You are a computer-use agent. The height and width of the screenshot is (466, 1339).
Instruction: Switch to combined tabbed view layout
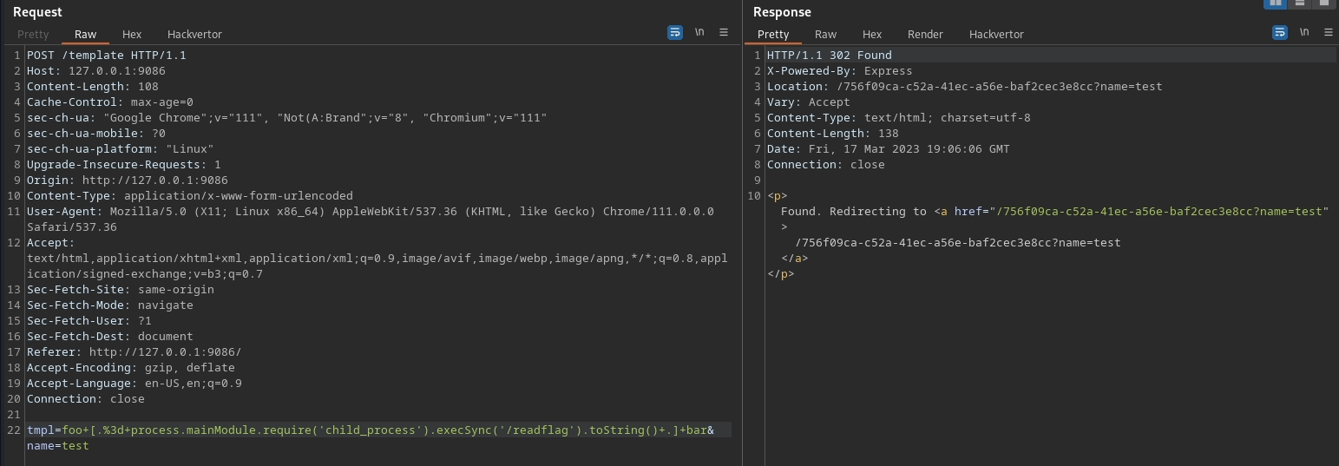coord(1323,3)
